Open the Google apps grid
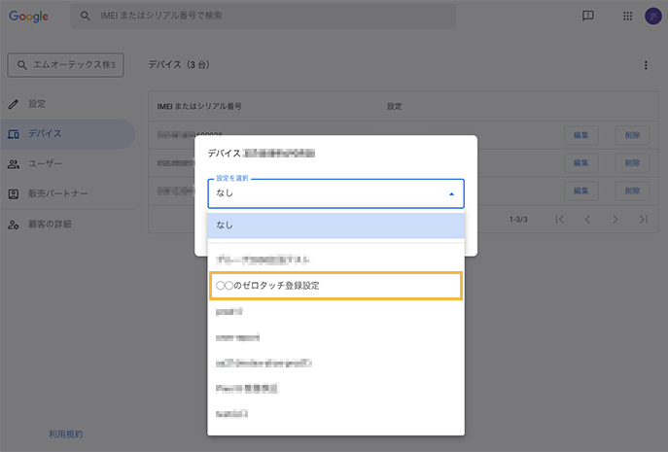Viewport: 668px width, 452px height. [627, 17]
